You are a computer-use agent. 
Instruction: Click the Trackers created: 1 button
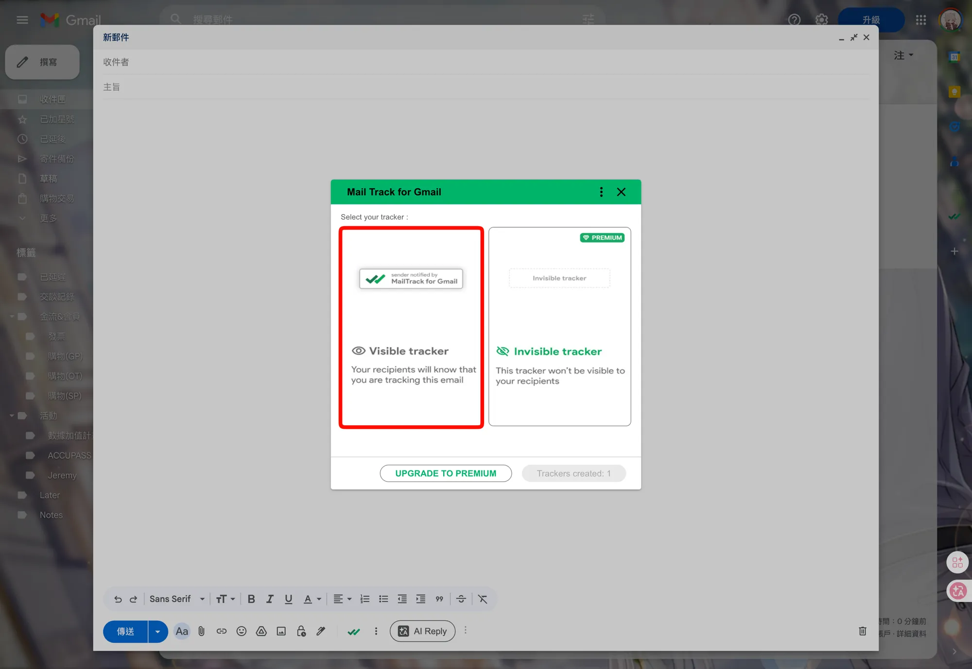(x=574, y=473)
